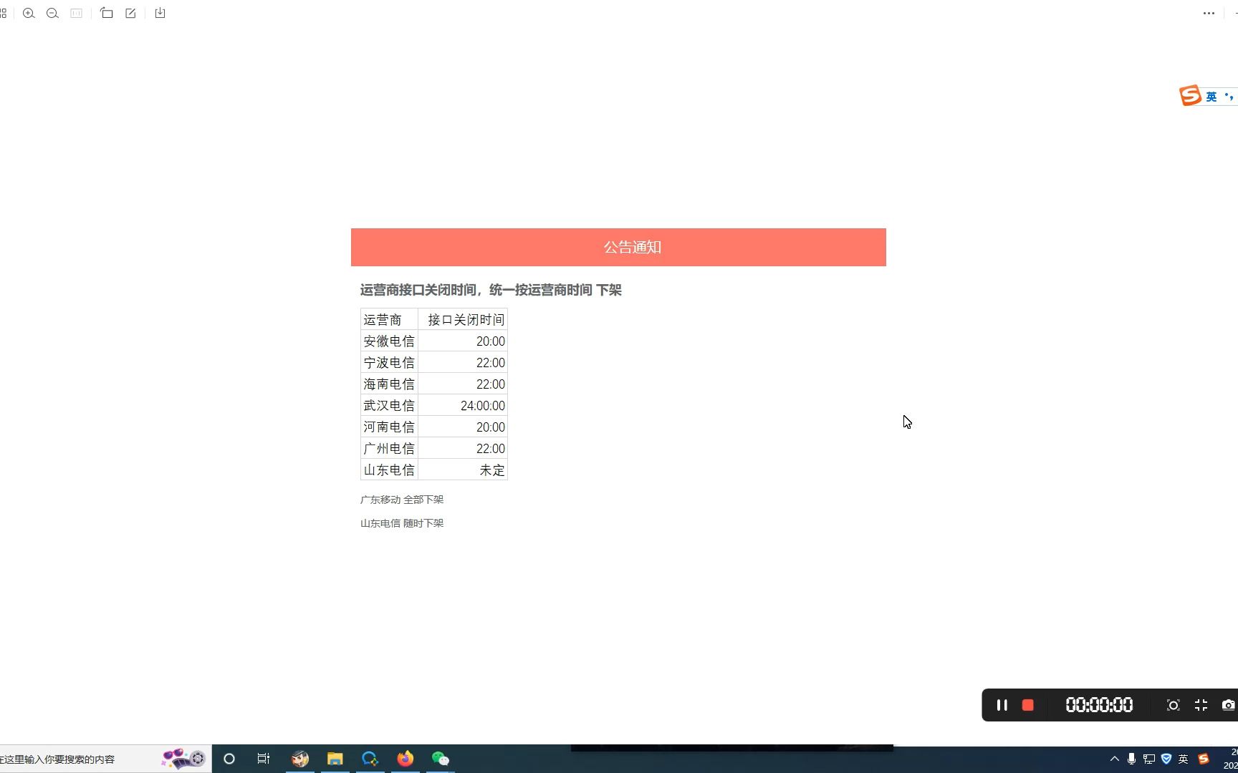Open Firefox from the taskbar

coord(406,759)
